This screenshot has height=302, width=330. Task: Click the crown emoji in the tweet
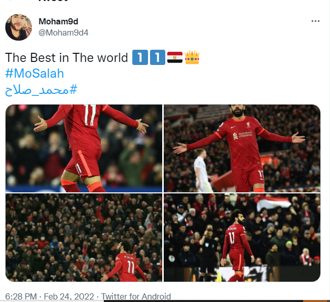pos(192,57)
